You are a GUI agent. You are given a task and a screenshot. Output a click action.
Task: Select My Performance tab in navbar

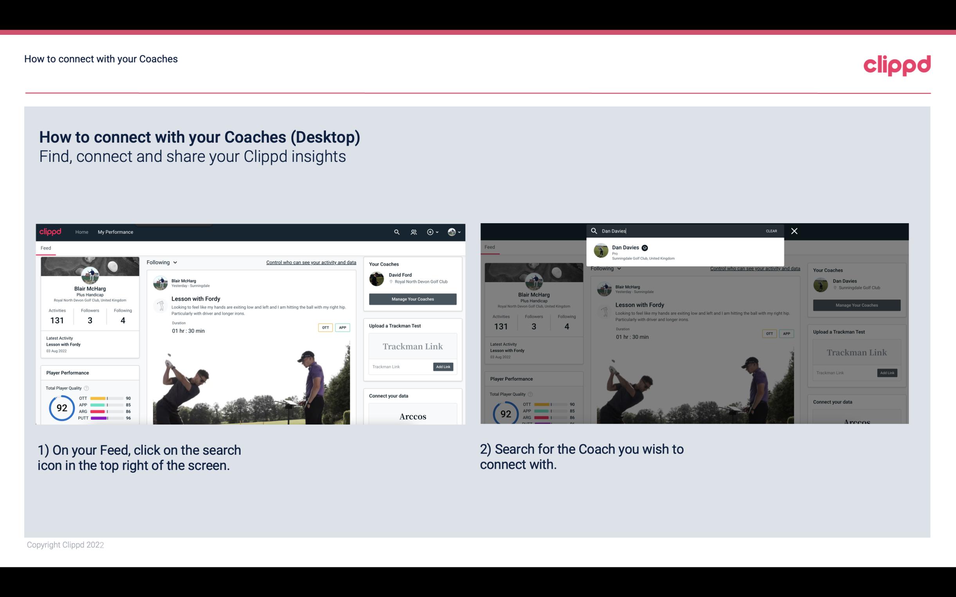(116, 232)
